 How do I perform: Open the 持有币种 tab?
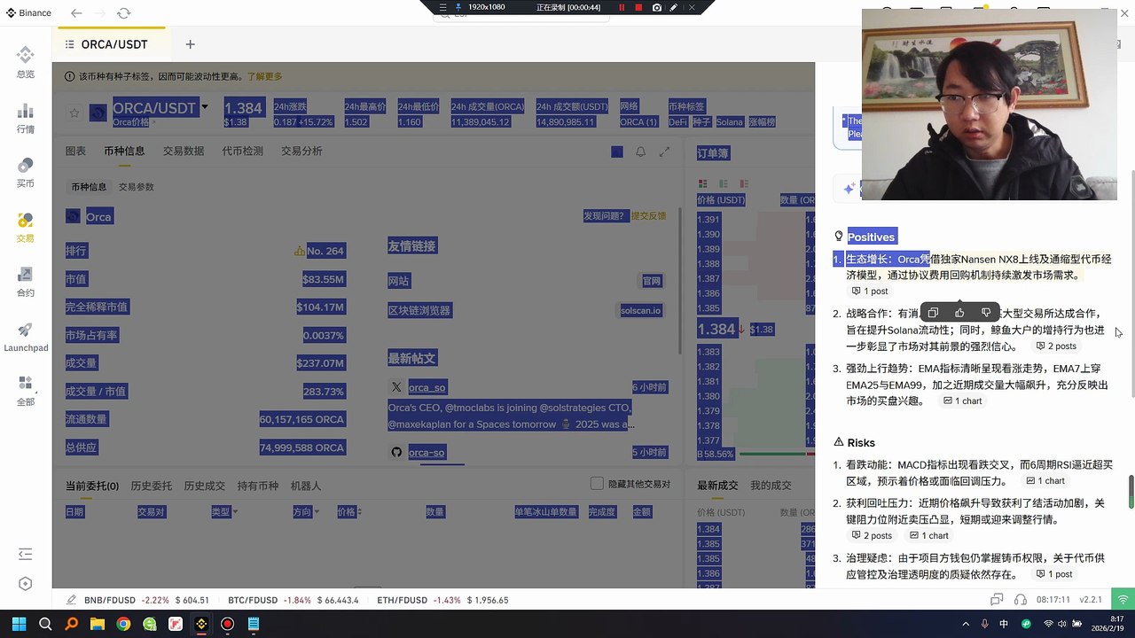257,486
